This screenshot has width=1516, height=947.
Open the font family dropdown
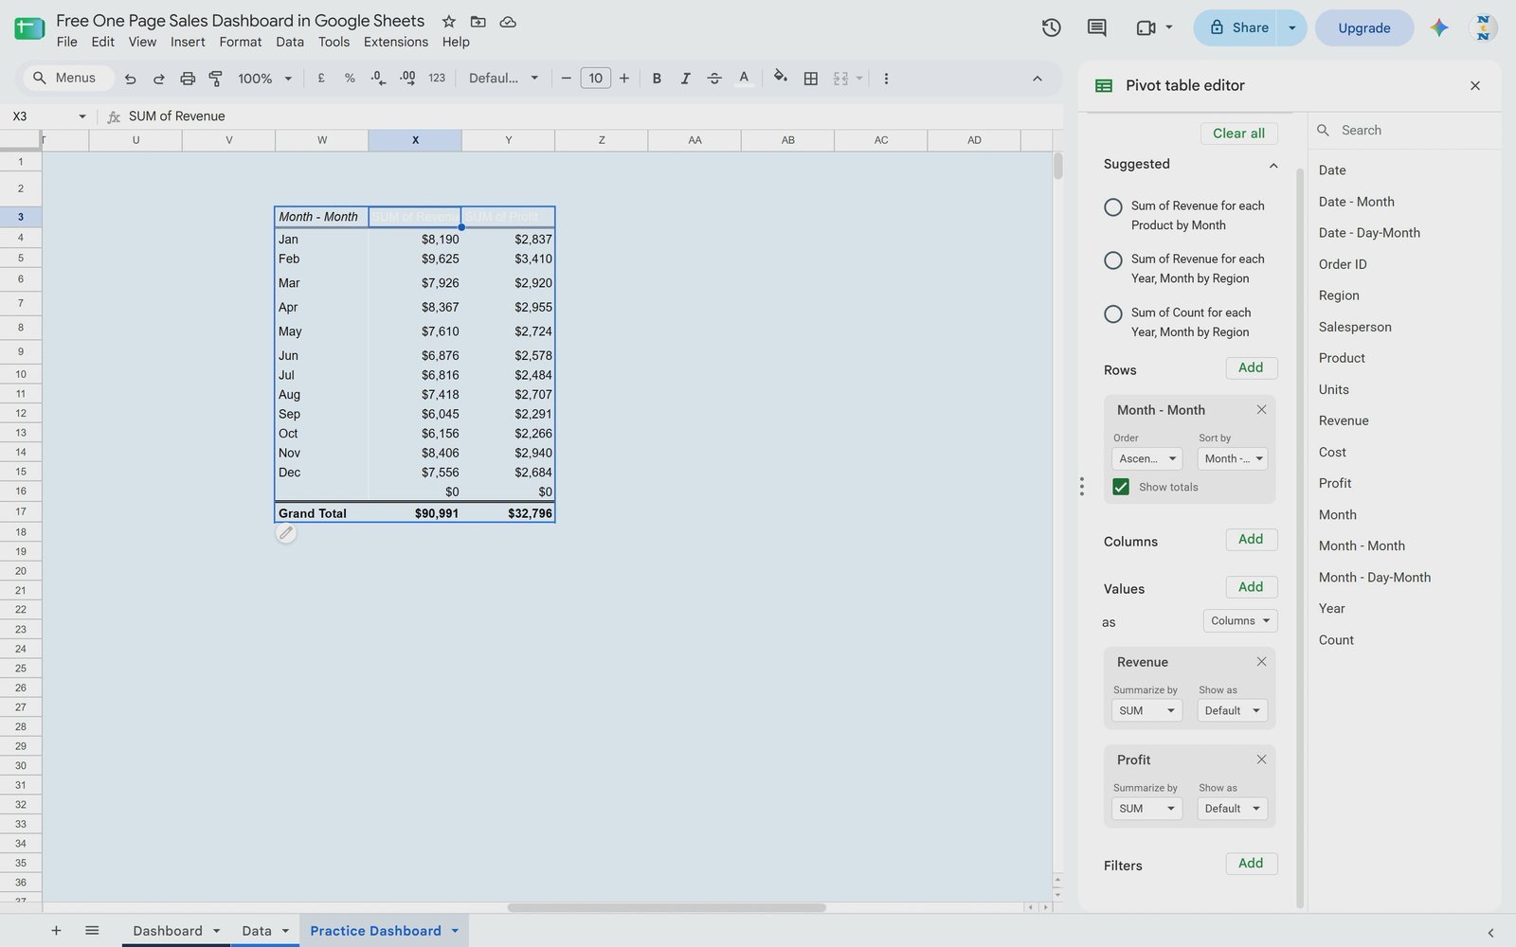coord(503,79)
